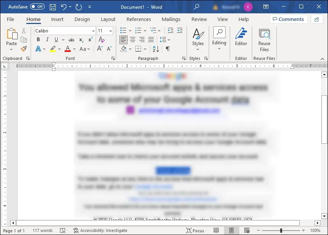
Task: Switch to the Design tab
Action: (x=82, y=19)
